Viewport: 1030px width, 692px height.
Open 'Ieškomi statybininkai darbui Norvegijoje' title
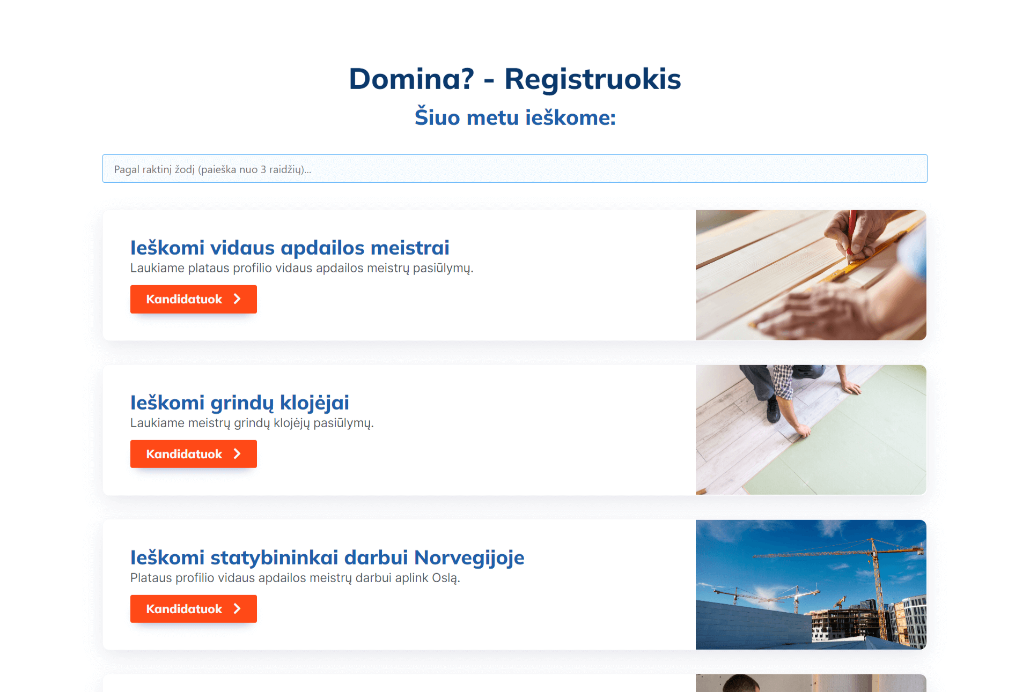tap(327, 557)
